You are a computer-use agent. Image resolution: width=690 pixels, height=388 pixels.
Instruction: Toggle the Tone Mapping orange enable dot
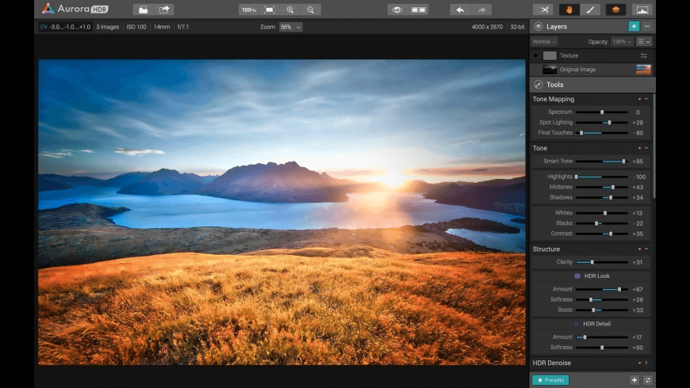point(638,99)
